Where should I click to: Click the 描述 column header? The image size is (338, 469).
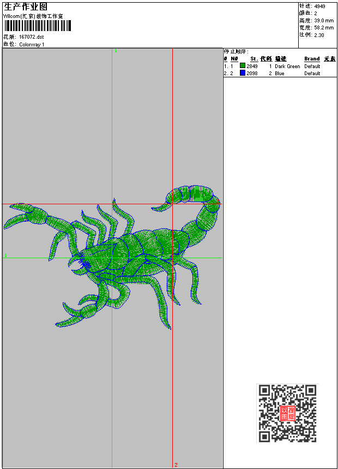coord(280,59)
